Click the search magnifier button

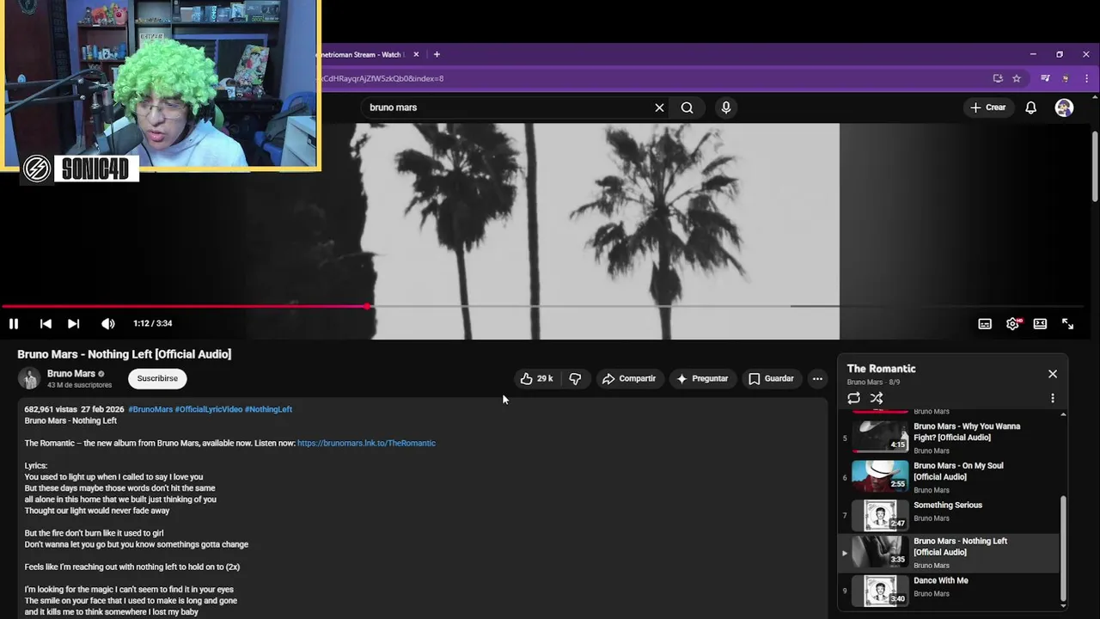(x=687, y=107)
